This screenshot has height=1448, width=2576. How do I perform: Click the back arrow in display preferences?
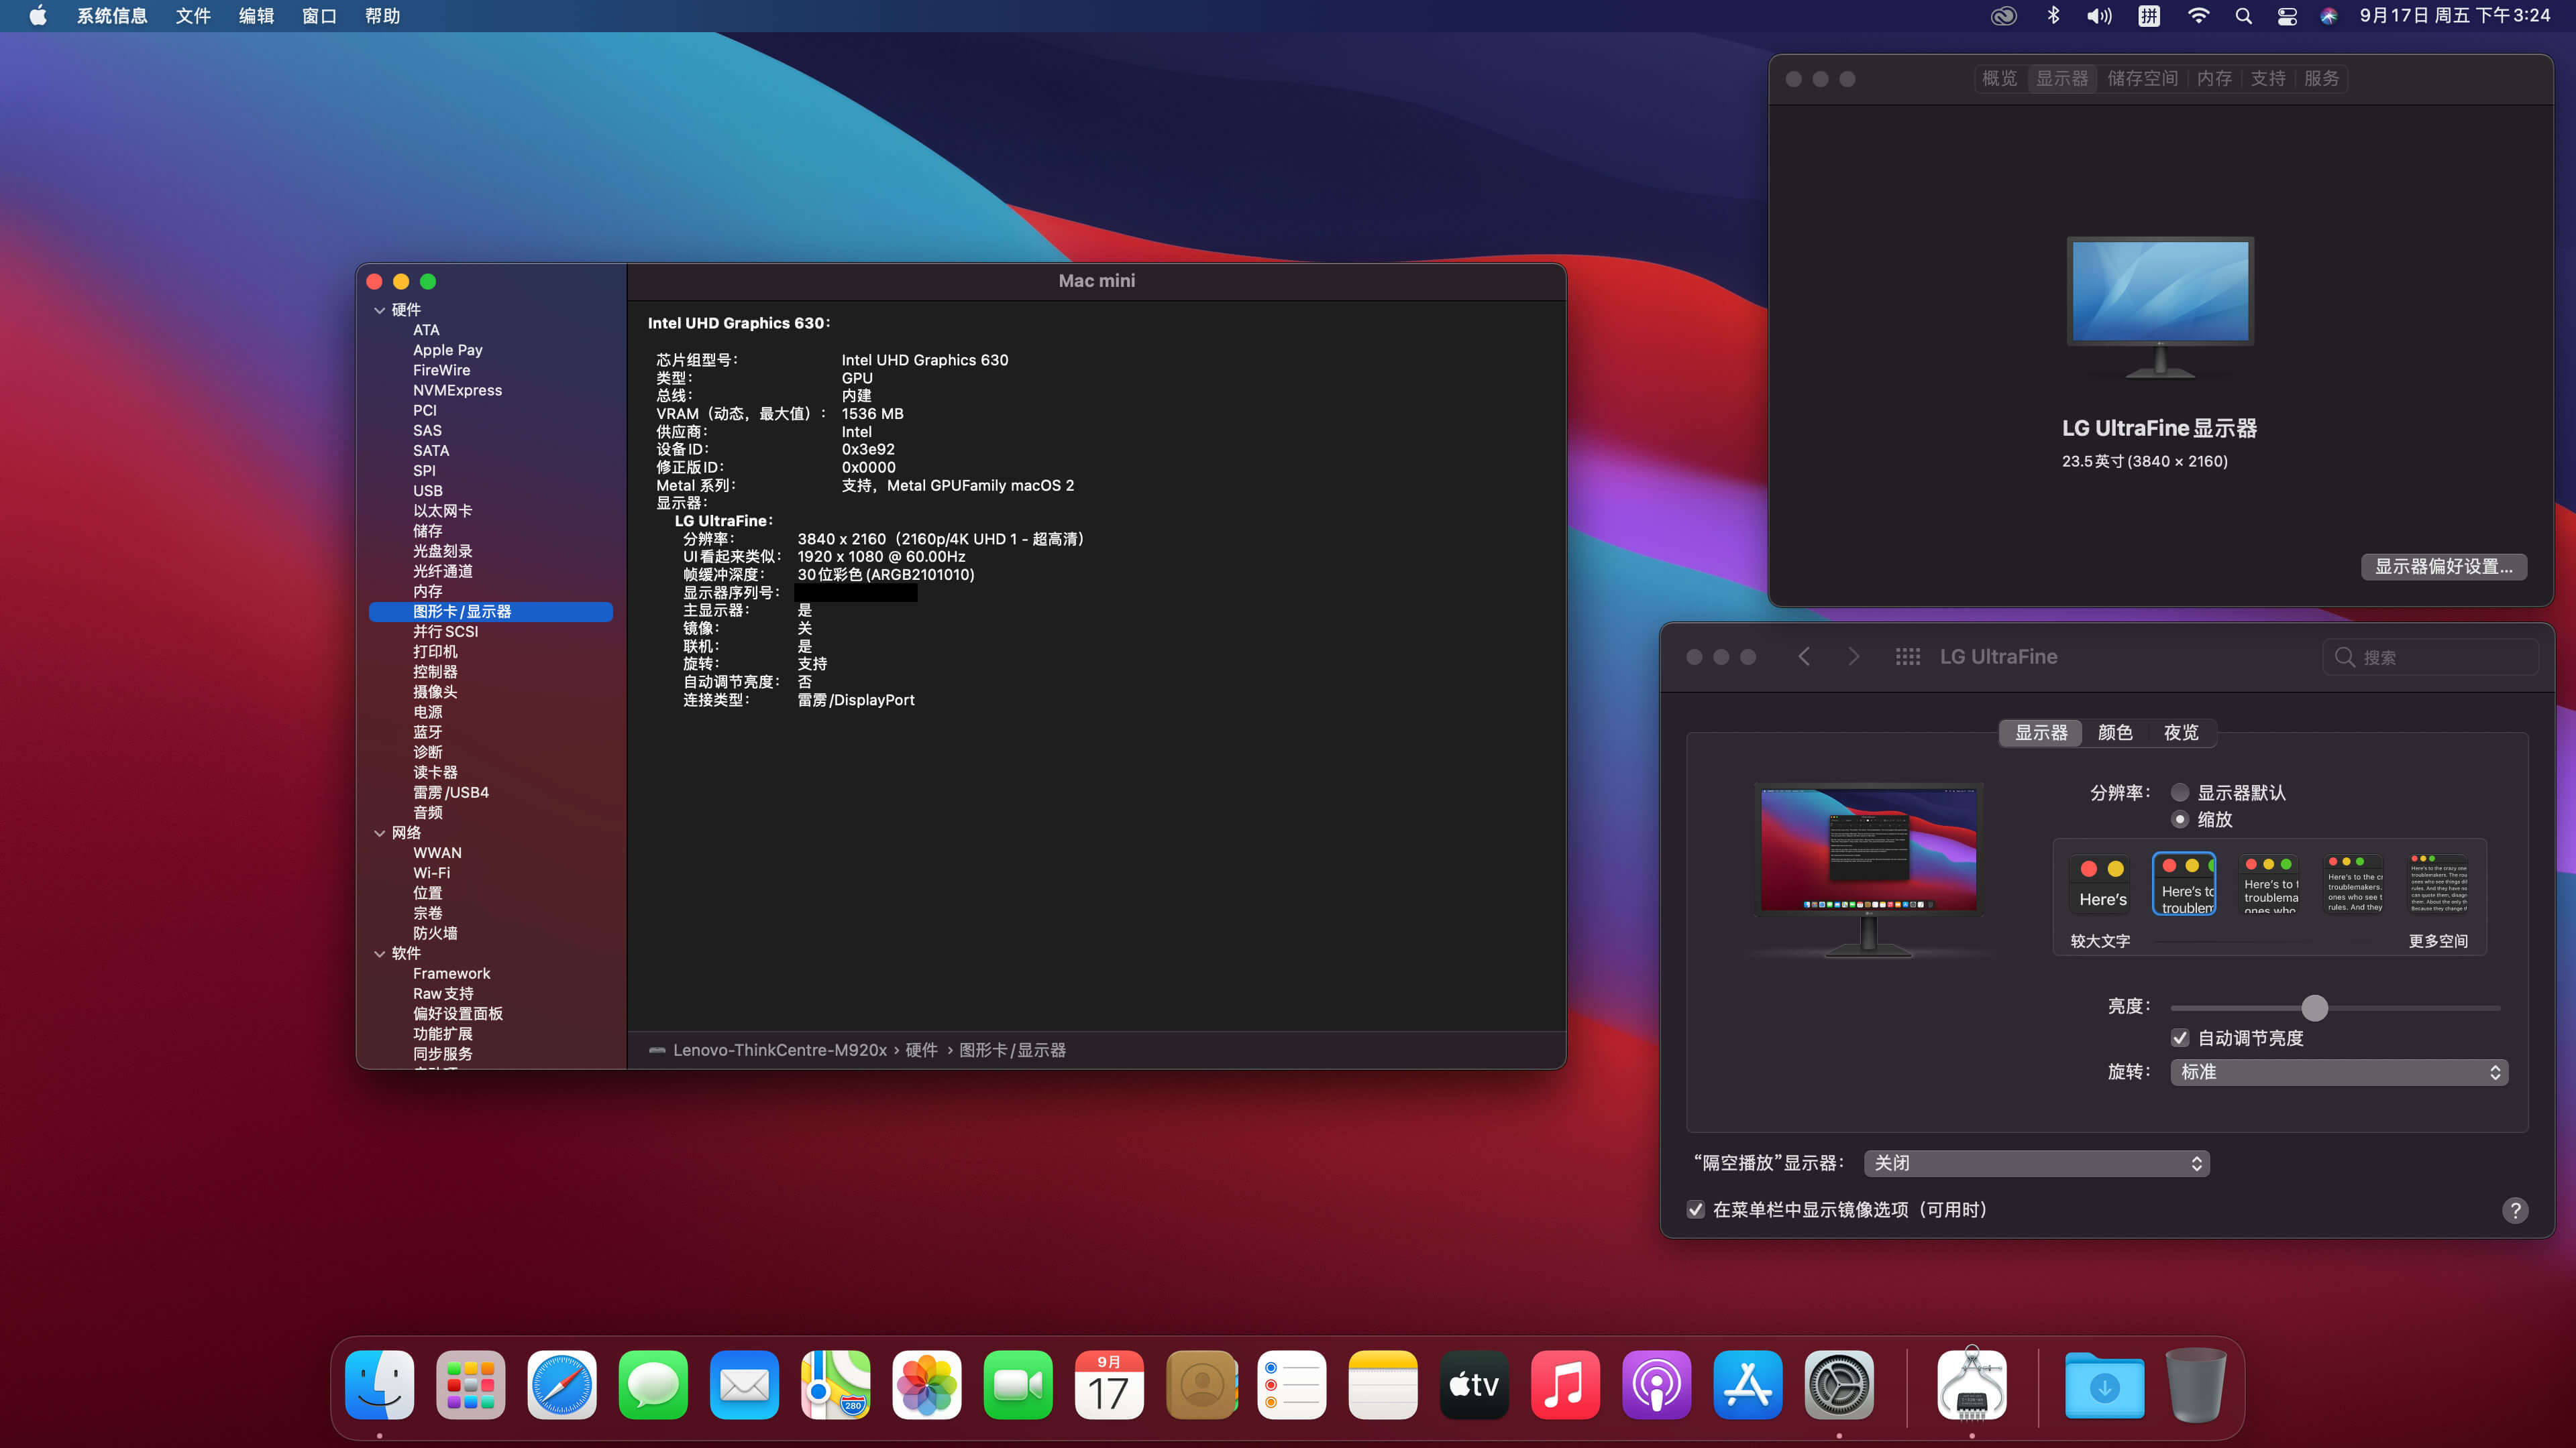coord(1804,656)
